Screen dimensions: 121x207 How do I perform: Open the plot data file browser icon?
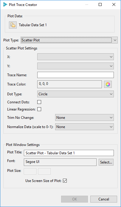(13, 25)
